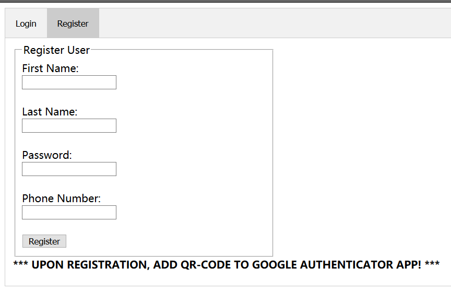451x291 pixels.
Task: Click the "Last Name:" label text
Action: tap(50, 112)
